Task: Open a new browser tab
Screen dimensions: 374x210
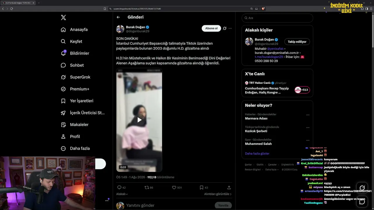Action: click(39, 3)
